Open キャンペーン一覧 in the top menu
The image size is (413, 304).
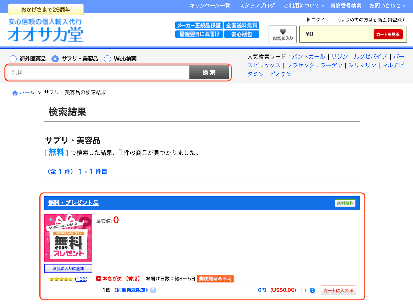click(210, 6)
